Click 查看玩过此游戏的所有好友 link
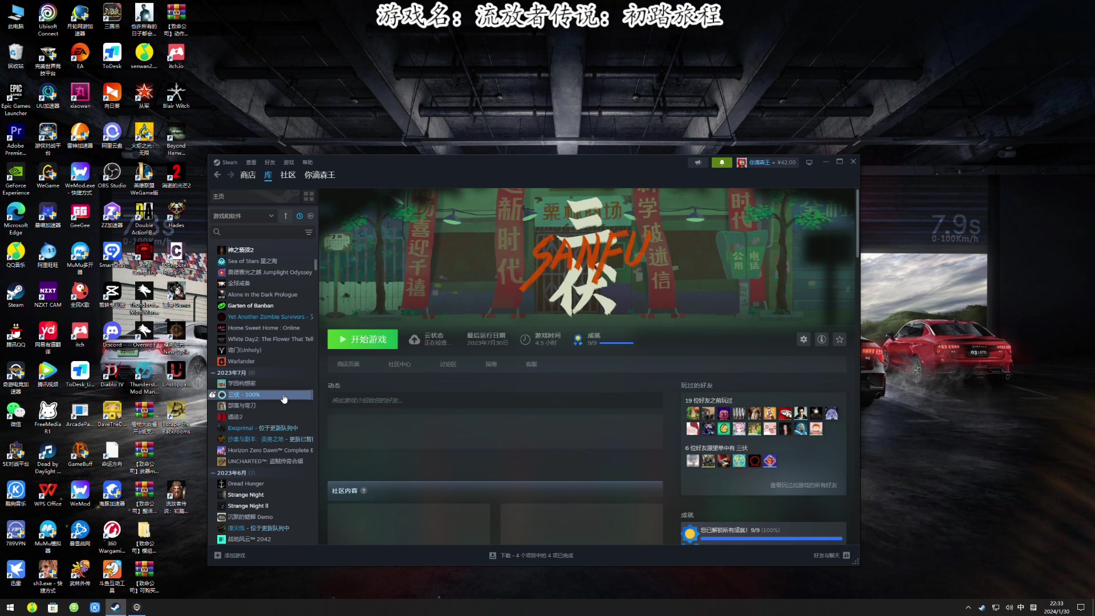1095x616 pixels. (803, 485)
